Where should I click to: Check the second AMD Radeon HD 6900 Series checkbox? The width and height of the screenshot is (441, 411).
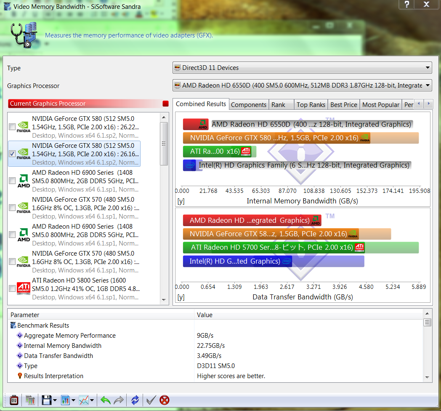[12, 235]
